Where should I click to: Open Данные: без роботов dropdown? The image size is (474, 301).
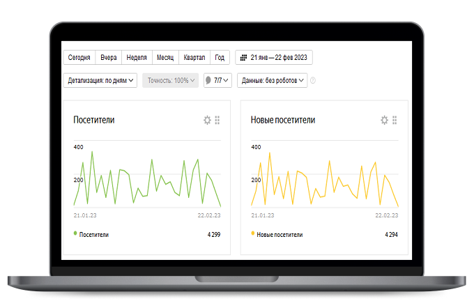coord(272,80)
